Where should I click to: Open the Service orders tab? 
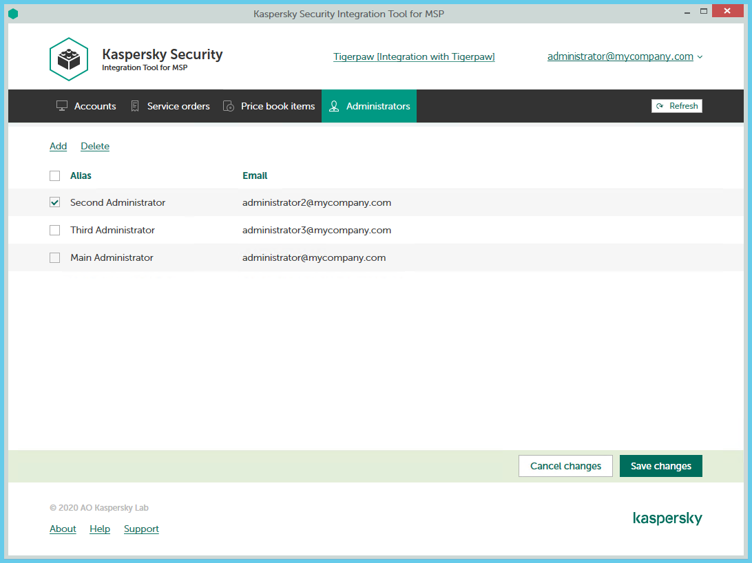coord(178,106)
